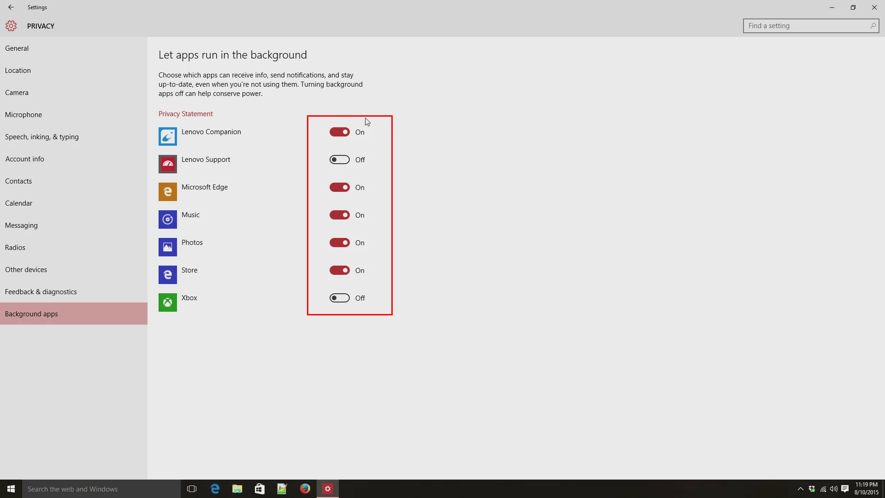
Task: Open Contacts privacy settings
Action: click(74, 181)
